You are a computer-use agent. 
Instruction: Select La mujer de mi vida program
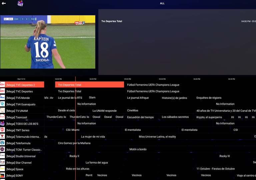(x=93, y=137)
